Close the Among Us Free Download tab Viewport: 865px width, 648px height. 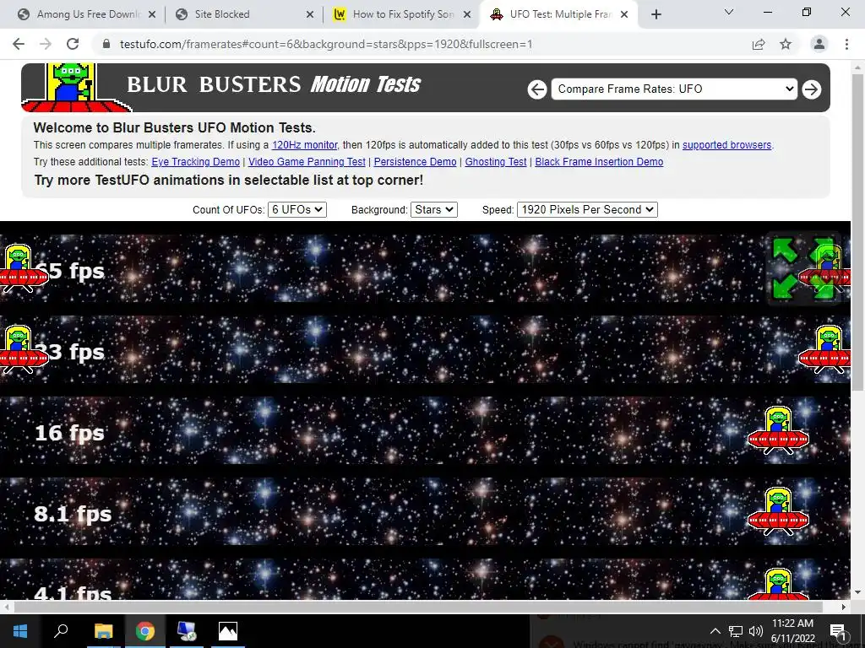point(152,14)
